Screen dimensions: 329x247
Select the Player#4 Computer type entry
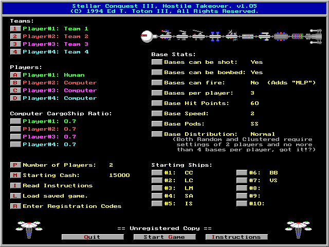[x=15, y=98]
